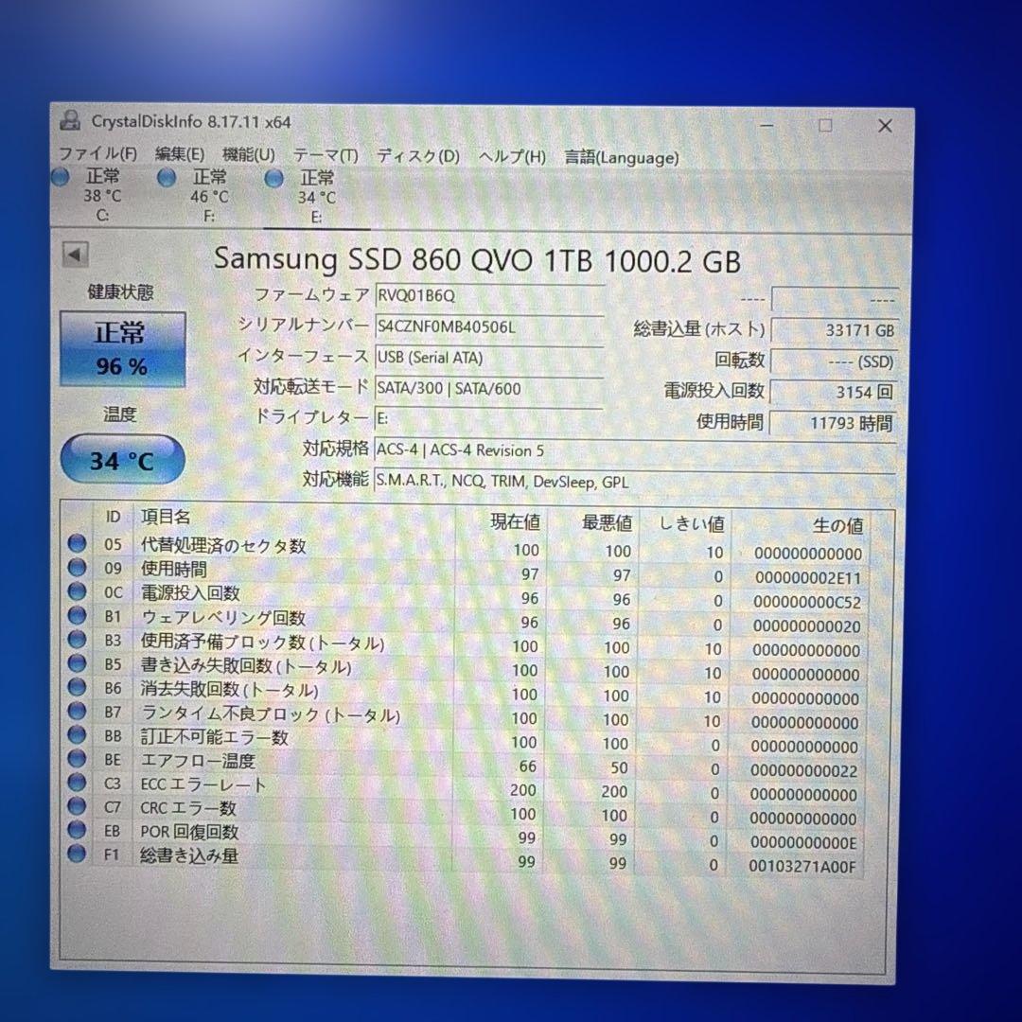Select the CRC エラー数 attribute name
This screenshot has height=1022, width=1022.
pyautogui.click(x=187, y=808)
